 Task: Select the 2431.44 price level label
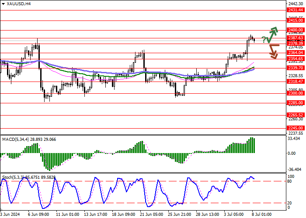(296, 10)
